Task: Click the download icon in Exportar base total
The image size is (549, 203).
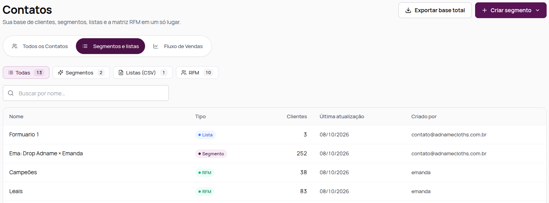Action: pos(408,10)
